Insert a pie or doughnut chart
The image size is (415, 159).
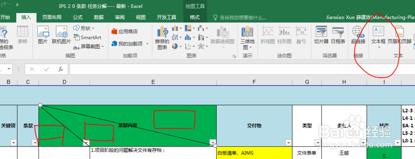(x=176, y=46)
